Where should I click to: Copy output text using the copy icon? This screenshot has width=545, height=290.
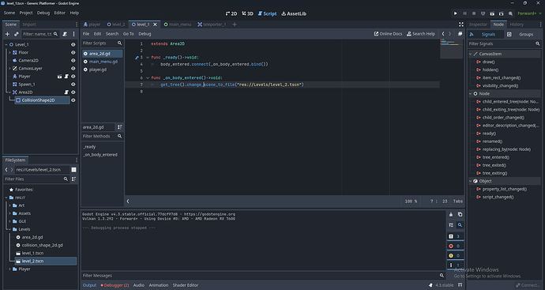click(x=460, y=215)
